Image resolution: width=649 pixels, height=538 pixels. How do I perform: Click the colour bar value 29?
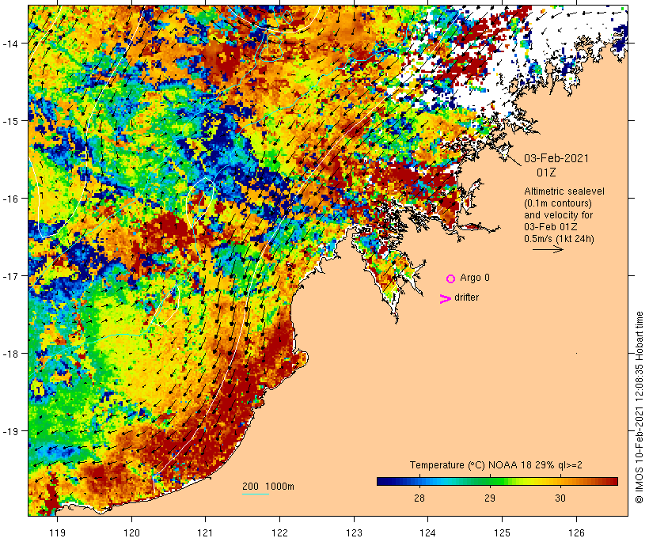490,498
